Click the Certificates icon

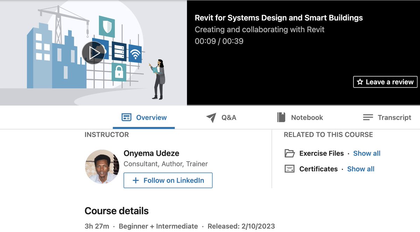point(289,169)
